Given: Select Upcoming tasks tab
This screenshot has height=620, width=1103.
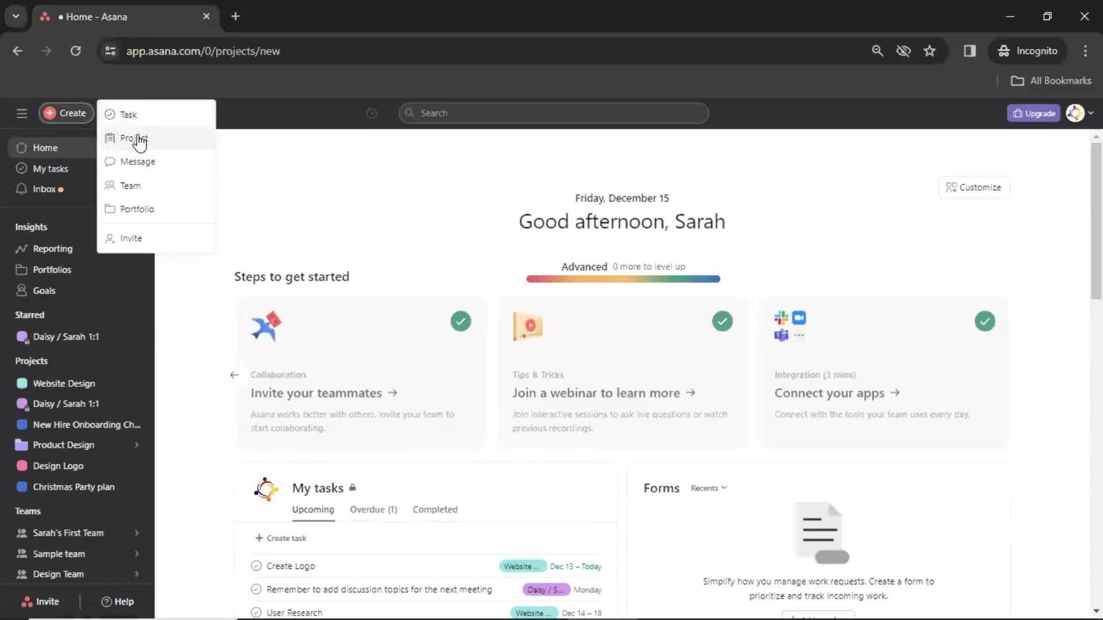Looking at the screenshot, I should (313, 509).
